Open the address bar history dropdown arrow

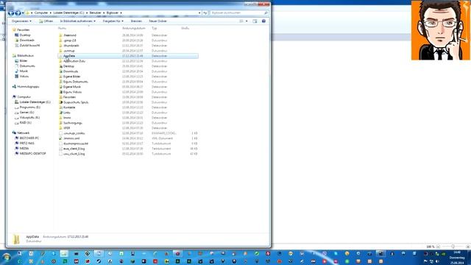point(199,13)
